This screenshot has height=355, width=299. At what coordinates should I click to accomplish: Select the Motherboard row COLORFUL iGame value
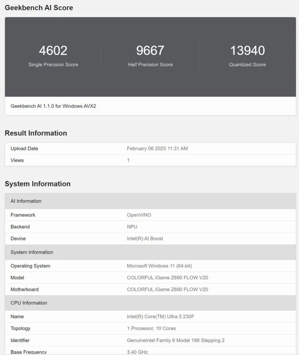[168, 289]
